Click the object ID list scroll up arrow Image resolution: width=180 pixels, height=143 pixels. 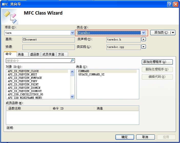click(72, 72)
